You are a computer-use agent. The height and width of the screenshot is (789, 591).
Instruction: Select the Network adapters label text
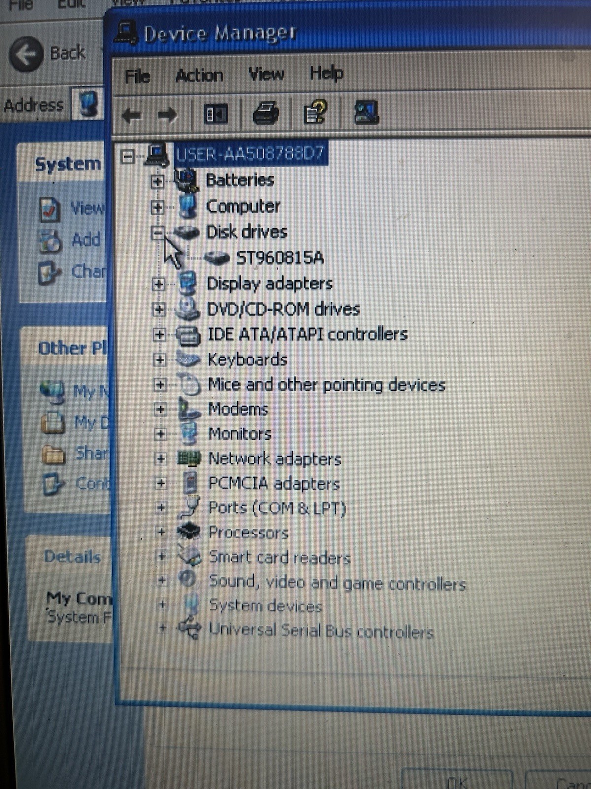click(x=275, y=459)
